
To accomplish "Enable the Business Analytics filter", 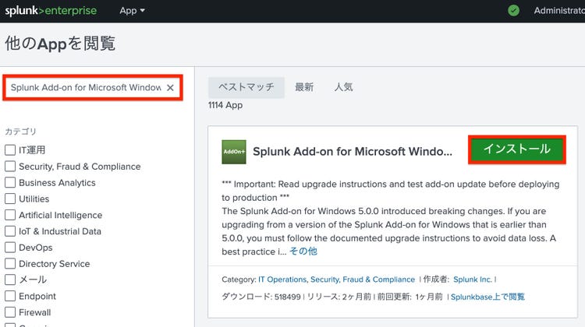I will 10,182.
